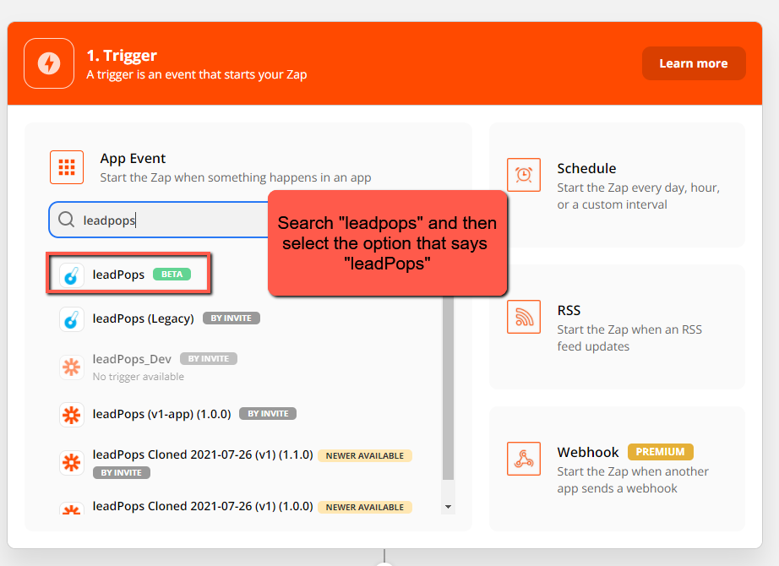
Task: Click Schedule description about custom interval
Action: 639,196
